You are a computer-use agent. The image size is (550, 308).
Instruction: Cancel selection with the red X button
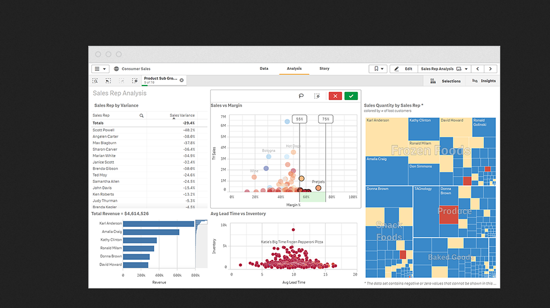(x=335, y=96)
